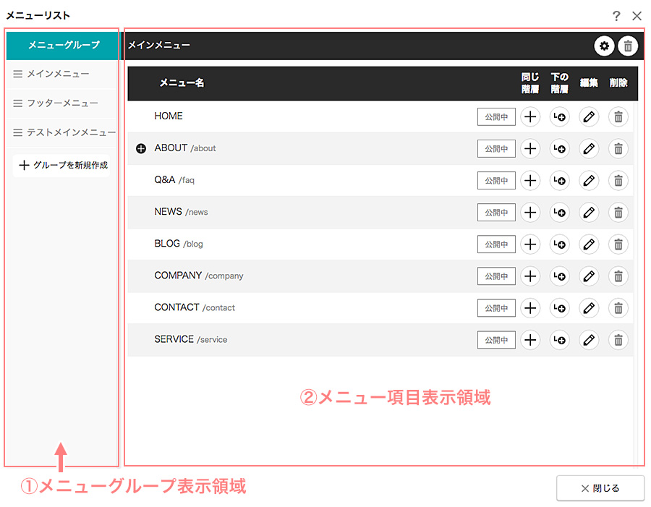This screenshot has width=651, height=507.
Task: Add same-level item after CONTACT
Action: point(530,308)
